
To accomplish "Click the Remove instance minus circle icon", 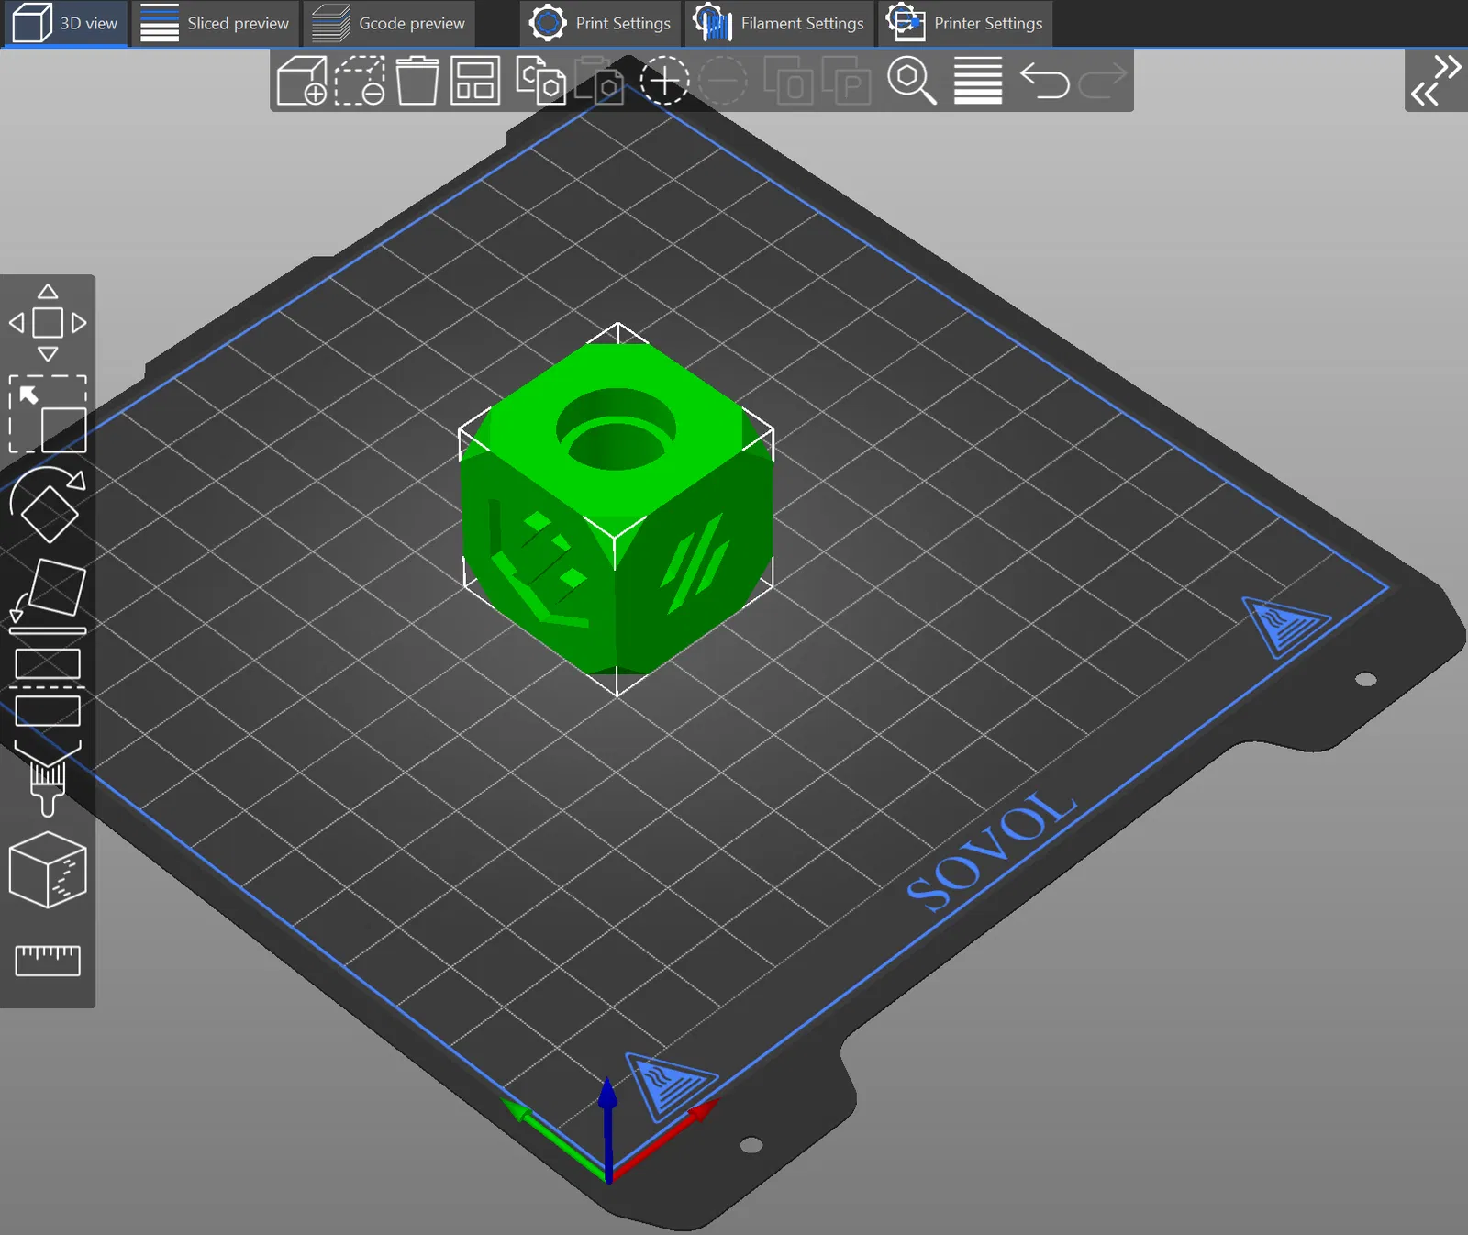I will tap(723, 81).
